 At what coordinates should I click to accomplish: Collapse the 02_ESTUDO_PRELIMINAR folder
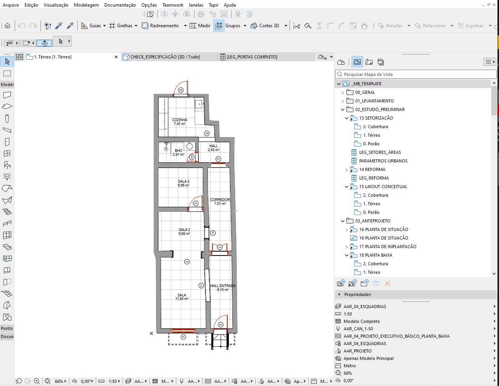pos(343,109)
